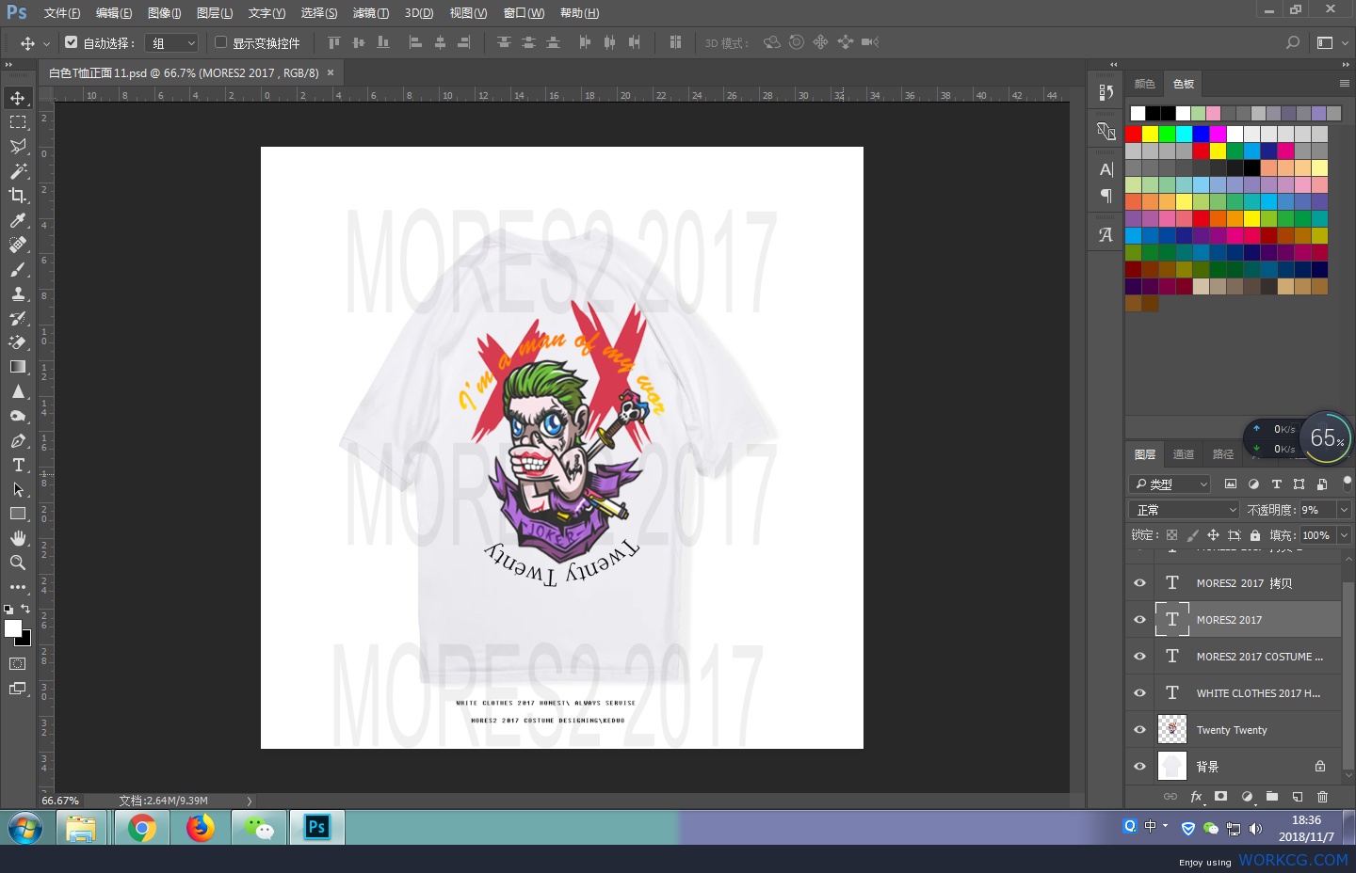Viewport: 1356px width, 873px height.
Task: Select the Healing Brush tool
Action: pos(18,245)
